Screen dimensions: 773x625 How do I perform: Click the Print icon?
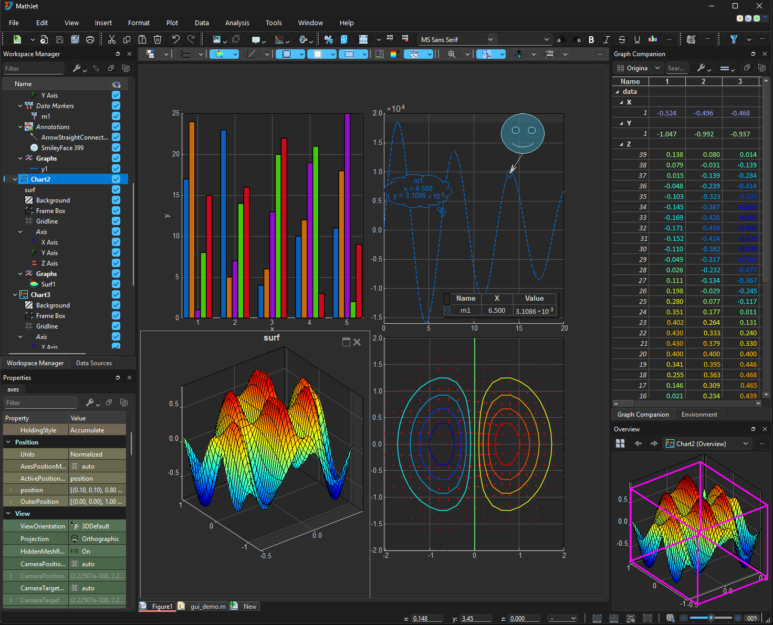coord(90,39)
